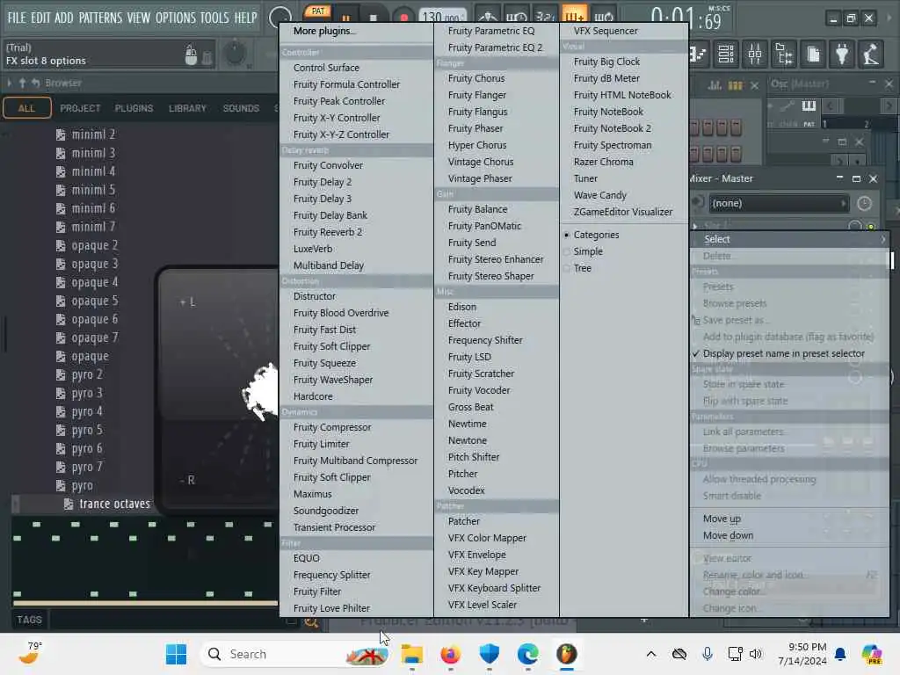Click the stop playback button

[x=373, y=18]
